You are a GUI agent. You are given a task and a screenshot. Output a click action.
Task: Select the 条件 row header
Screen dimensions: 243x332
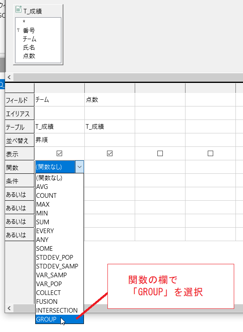coord(19,181)
